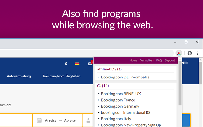Select the Abreise check-out date
The width and height of the screenshot is (203, 127).
(70, 120)
